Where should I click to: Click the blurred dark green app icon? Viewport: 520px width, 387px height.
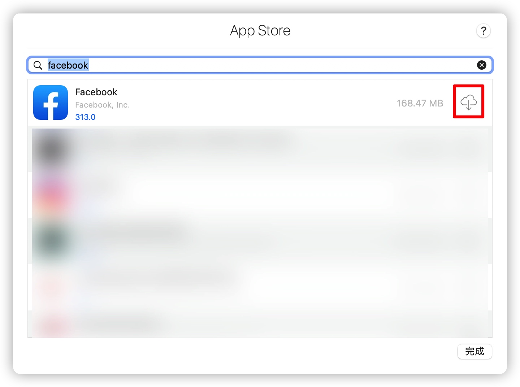(x=51, y=241)
